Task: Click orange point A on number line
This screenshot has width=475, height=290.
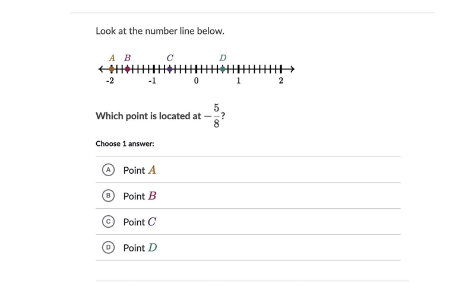Action: pyautogui.click(x=112, y=69)
